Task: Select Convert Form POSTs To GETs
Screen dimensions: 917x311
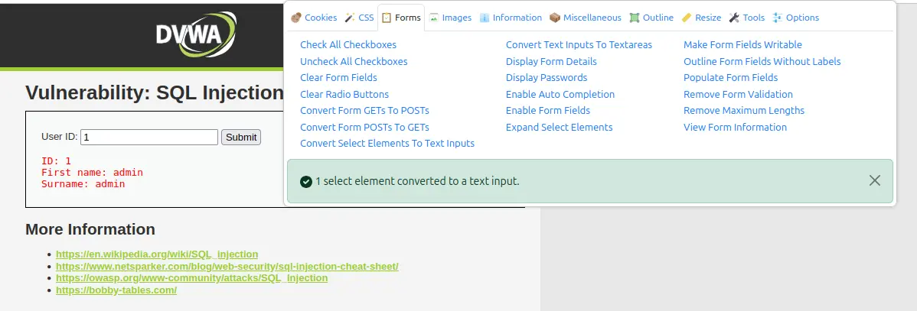Action: [x=364, y=127]
